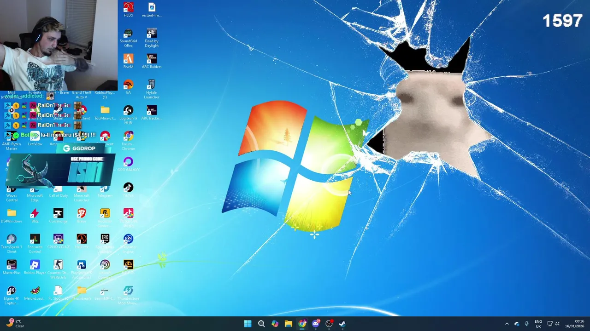Open the FiveM shortcut
Screen dimensions: 590x331
[x=128, y=61]
